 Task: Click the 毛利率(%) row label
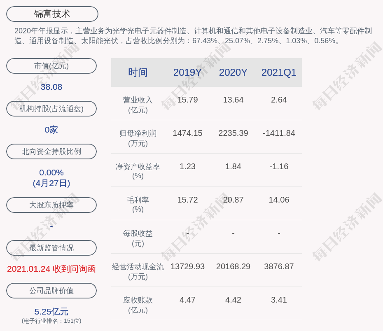click(x=138, y=205)
